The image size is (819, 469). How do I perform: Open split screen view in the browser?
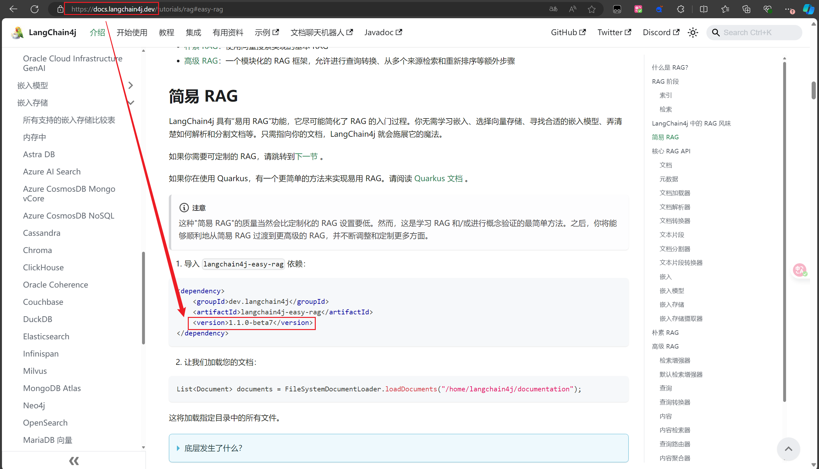coord(704,9)
